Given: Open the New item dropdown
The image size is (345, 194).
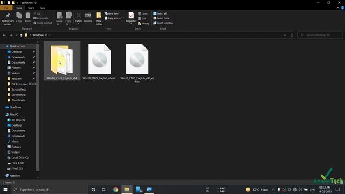Looking at the screenshot, I should click(x=113, y=13).
